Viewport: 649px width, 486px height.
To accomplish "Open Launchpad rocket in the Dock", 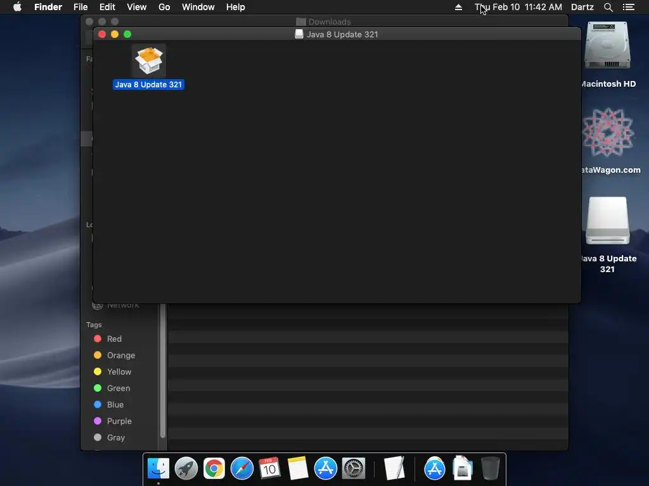I will (x=186, y=468).
